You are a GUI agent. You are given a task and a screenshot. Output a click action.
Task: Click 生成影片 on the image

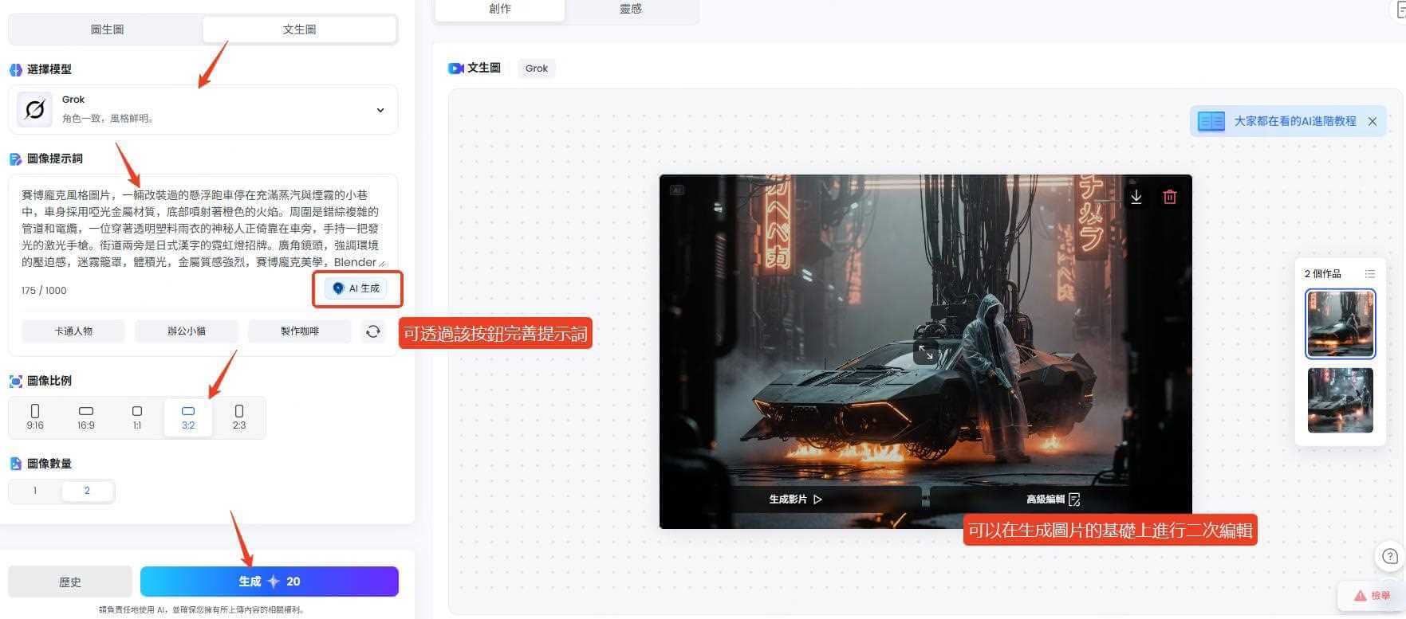tap(795, 500)
